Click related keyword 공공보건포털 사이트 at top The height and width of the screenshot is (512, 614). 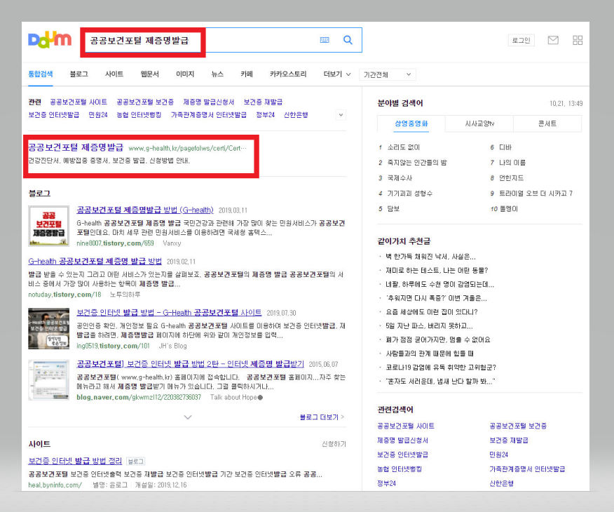point(79,102)
